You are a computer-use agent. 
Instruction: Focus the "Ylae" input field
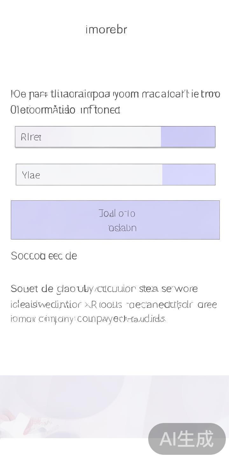[x=89, y=175]
